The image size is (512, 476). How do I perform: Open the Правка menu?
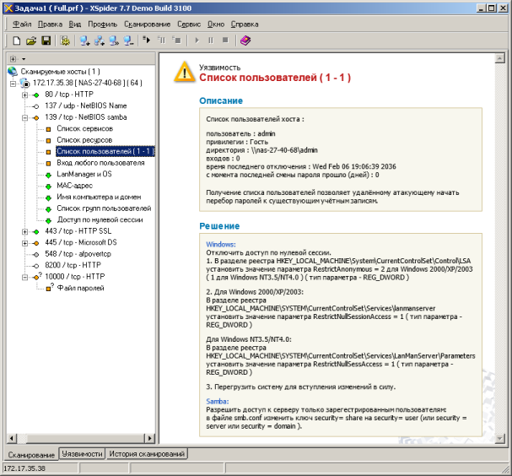[50, 24]
